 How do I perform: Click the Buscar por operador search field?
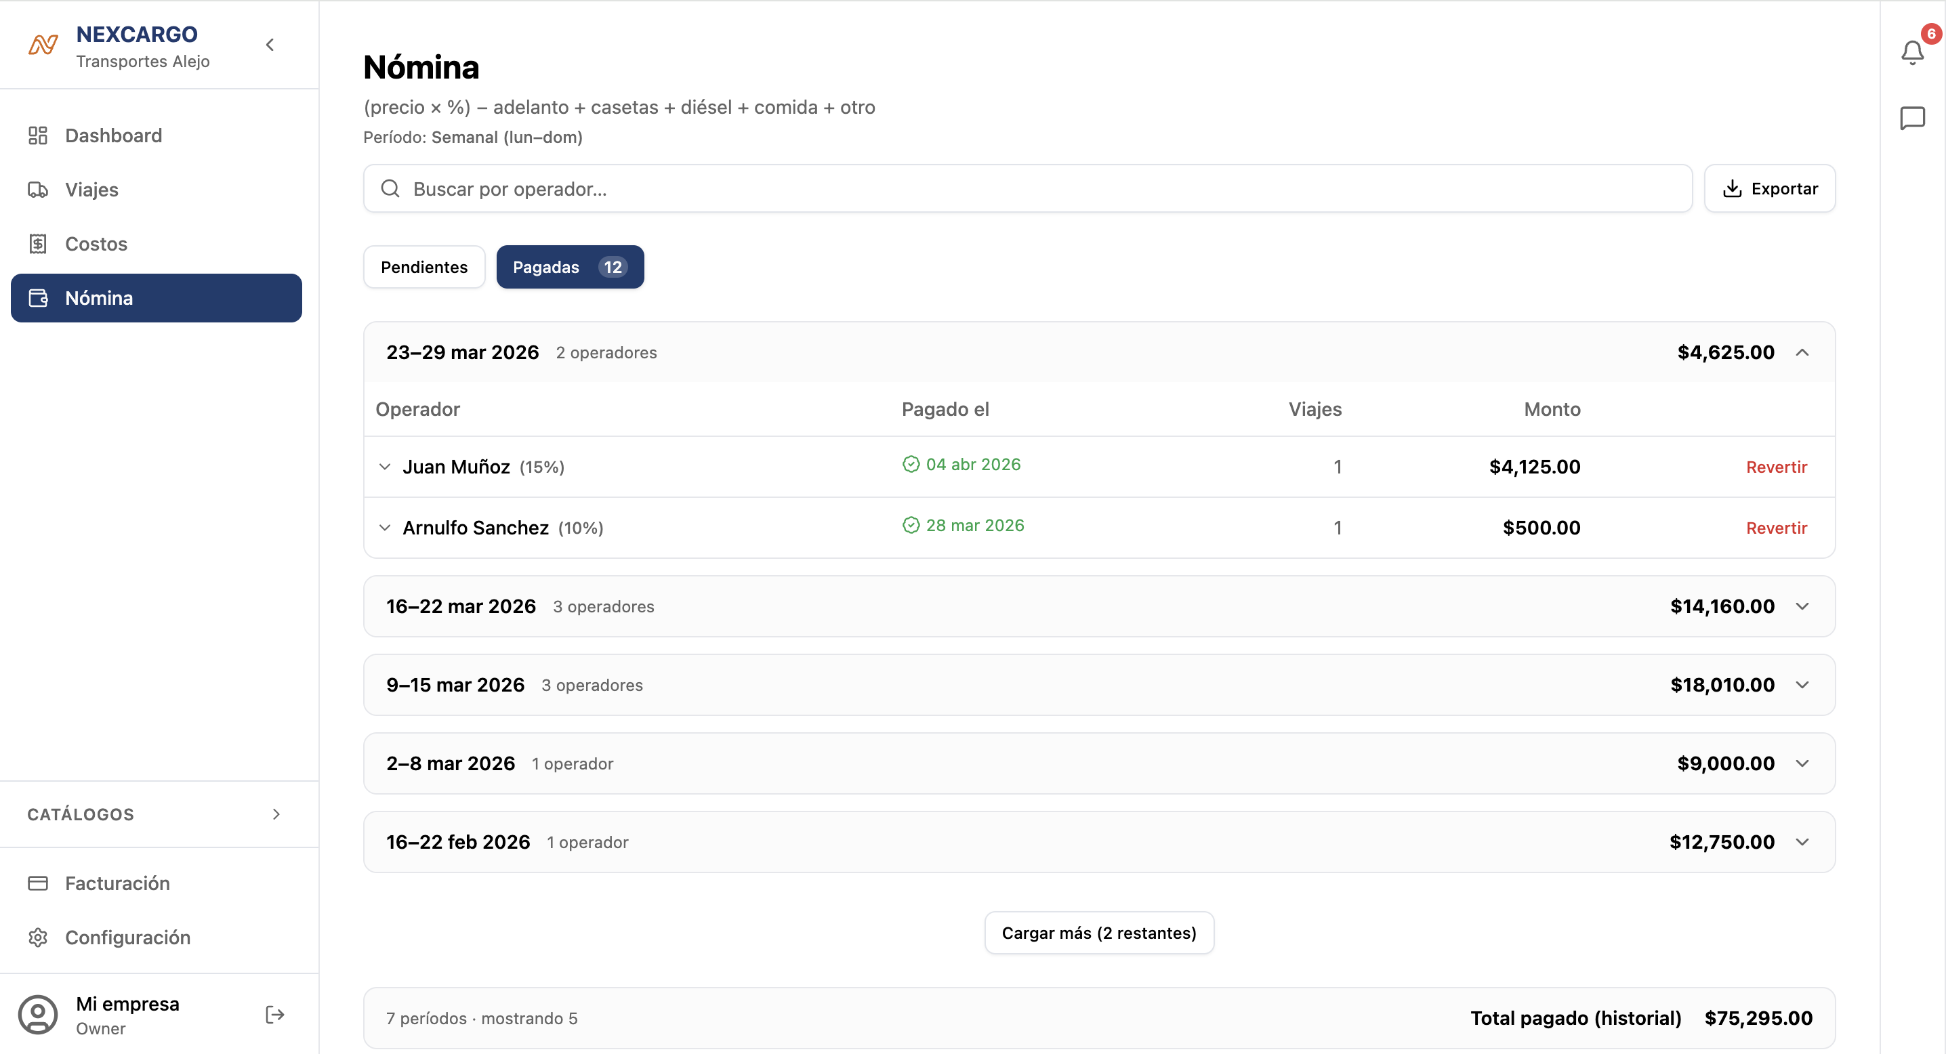pos(1027,189)
